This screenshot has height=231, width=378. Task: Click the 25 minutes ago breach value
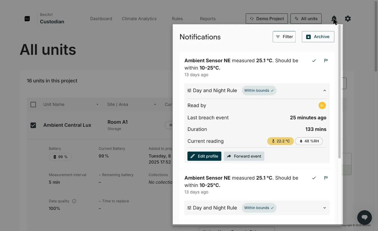pos(308,118)
